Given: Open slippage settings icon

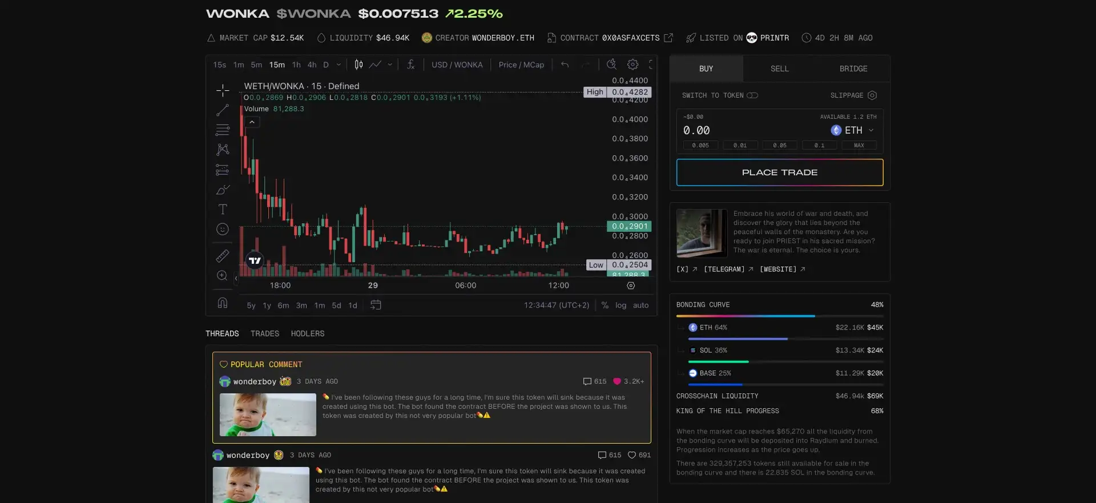Looking at the screenshot, I should (x=872, y=95).
